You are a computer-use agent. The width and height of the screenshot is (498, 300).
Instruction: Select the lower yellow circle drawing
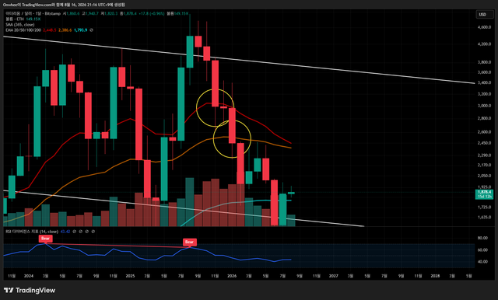coord(232,139)
